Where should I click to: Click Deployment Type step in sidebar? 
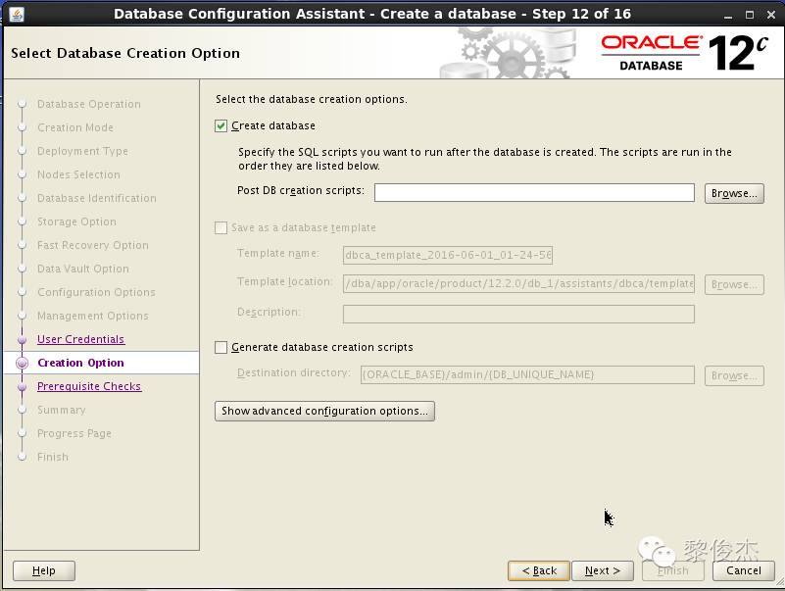coord(82,151)
